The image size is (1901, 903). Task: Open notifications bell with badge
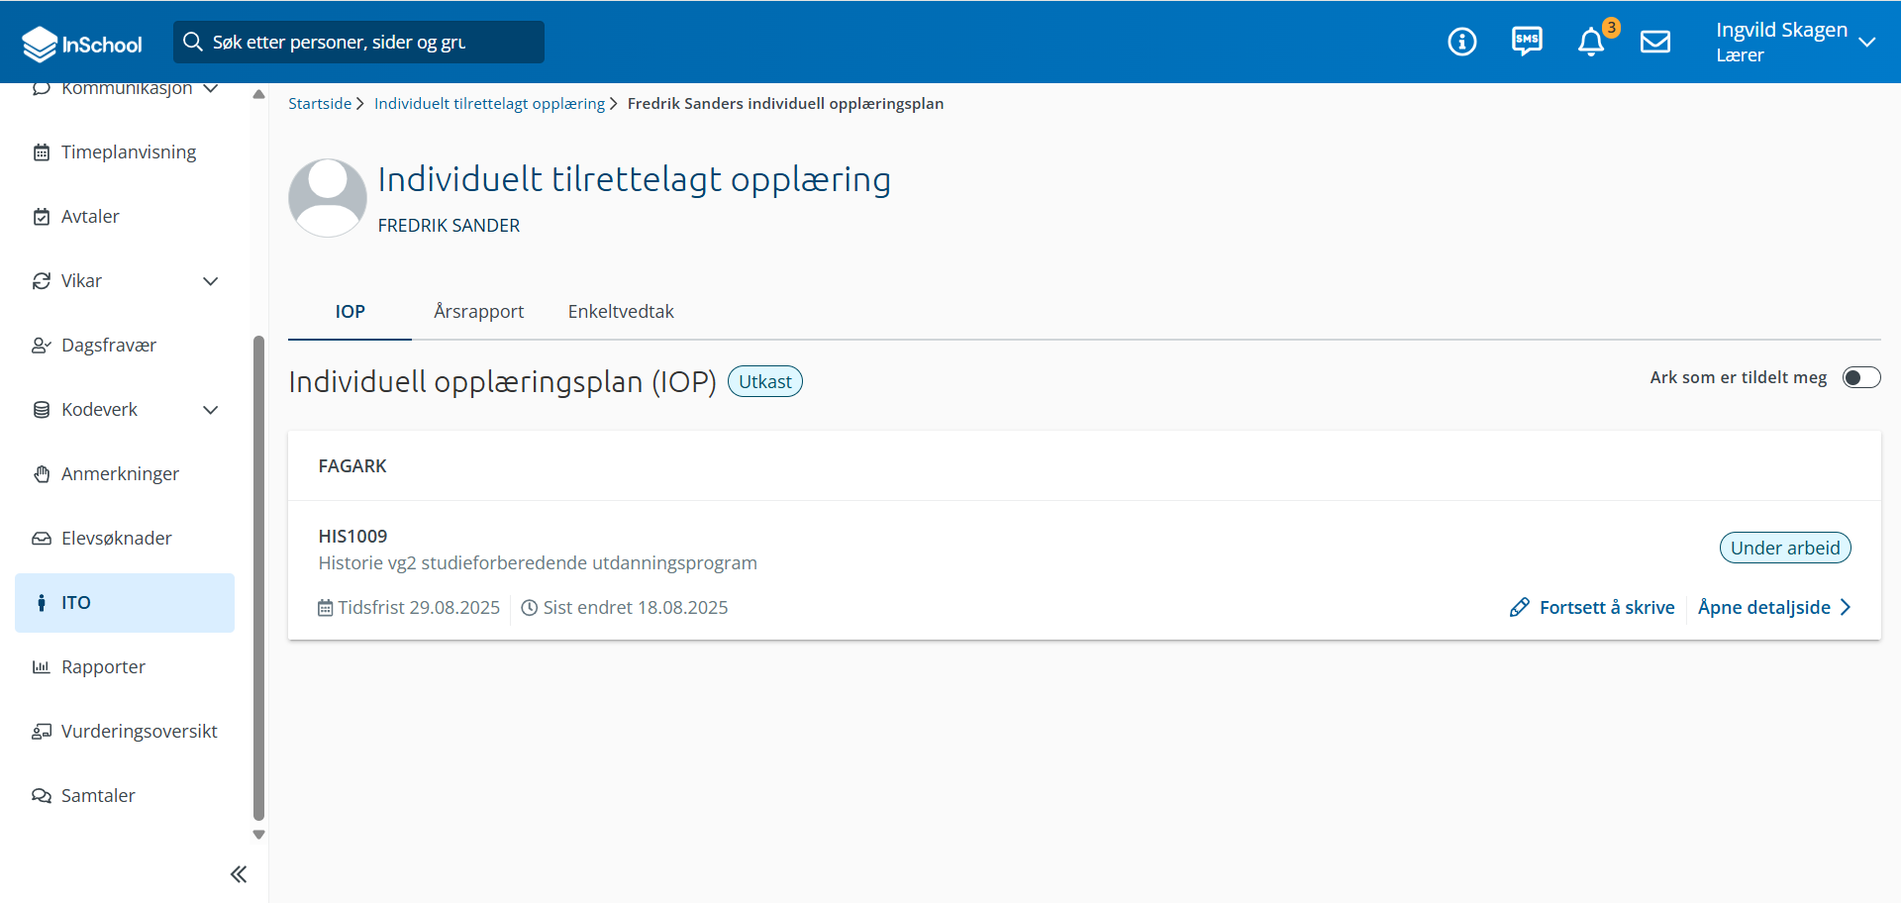click(x=1591, y=42)
